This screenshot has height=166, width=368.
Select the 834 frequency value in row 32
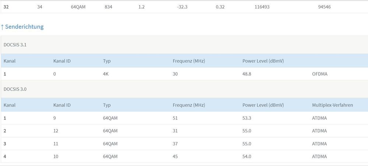pos(109,7)
